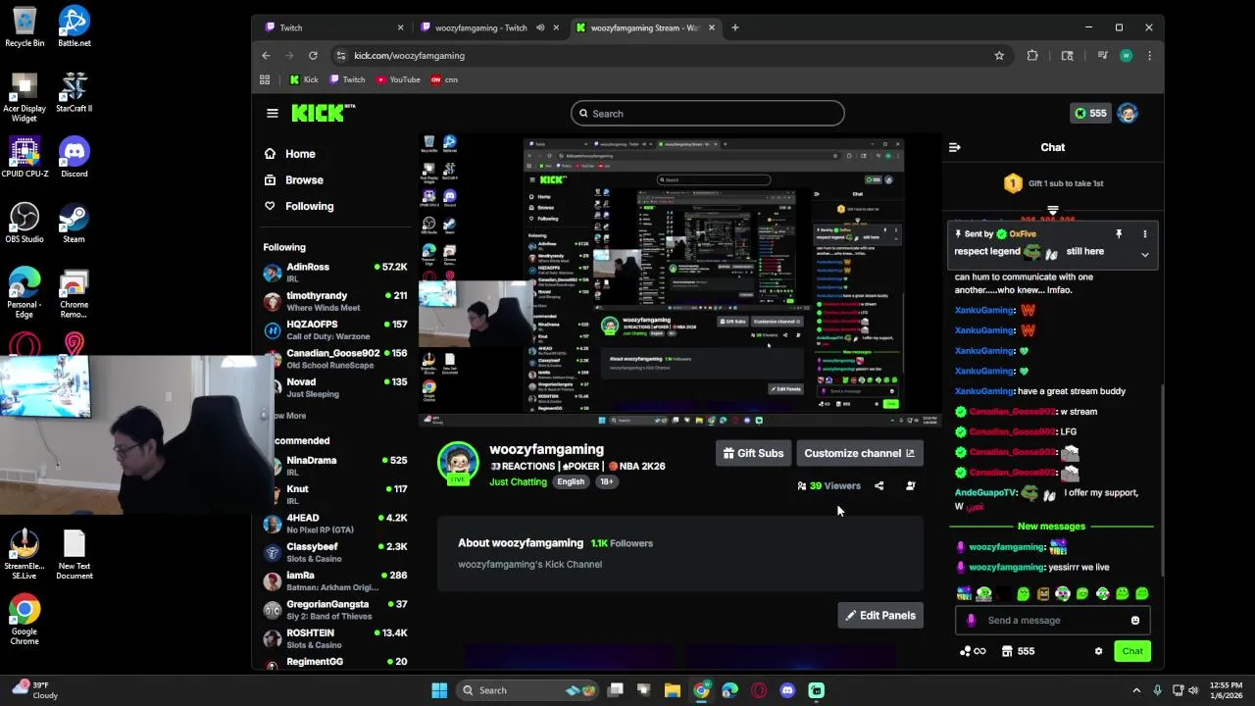This screenshot has height=706, width=1255.
Task: Open HQZAOFPS channel in sidebar
Action: pos(334,329)
